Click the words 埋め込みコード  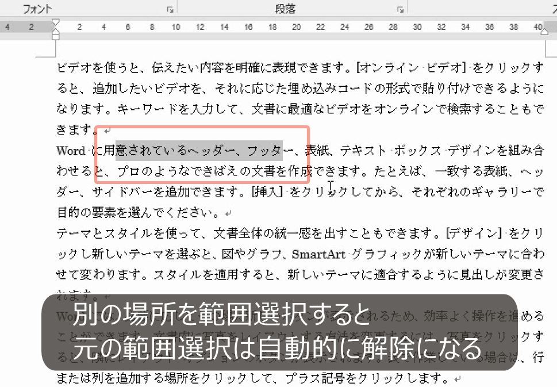coord(331,88)
